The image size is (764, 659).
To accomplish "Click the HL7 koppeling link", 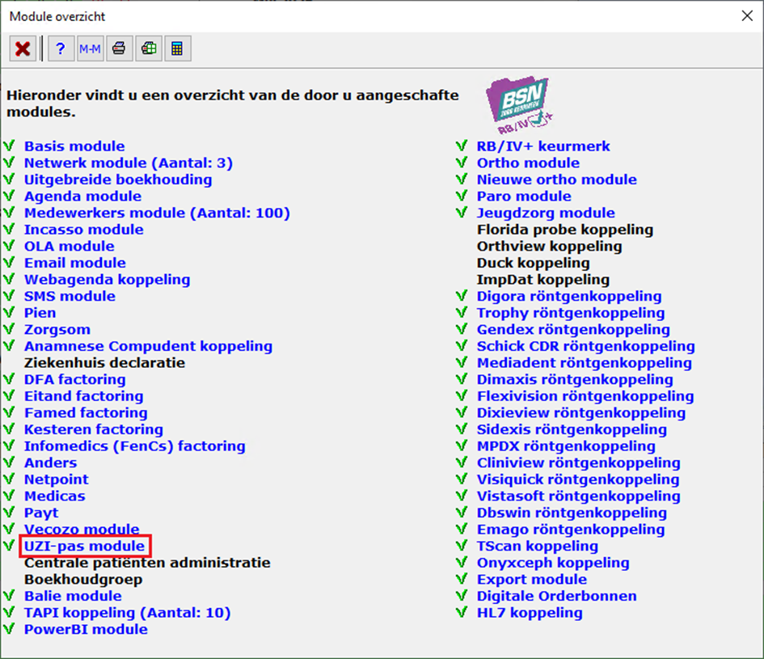I will pos(530,613).
